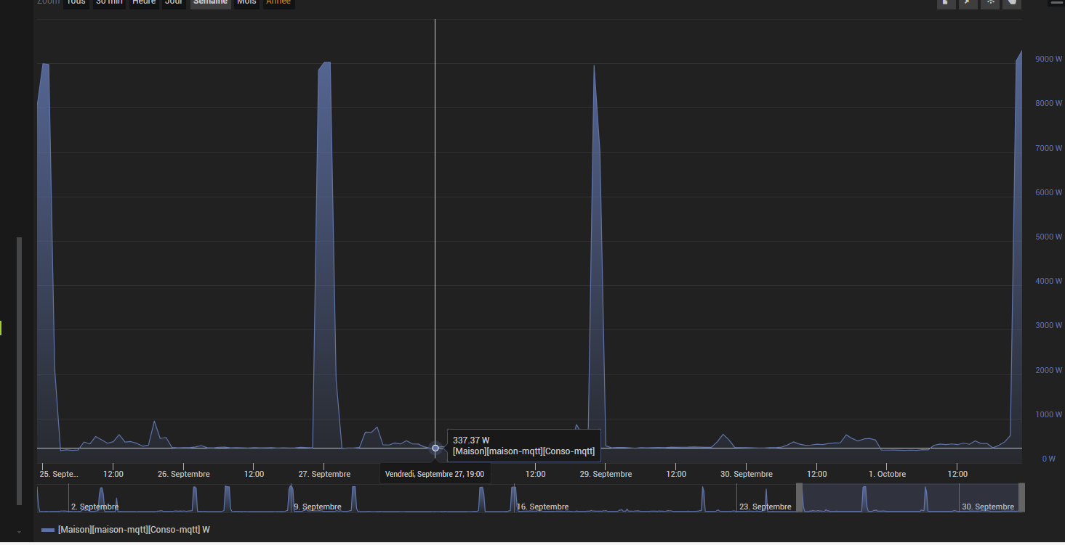Click the 29. Septembre date label
Viewport: 1065px width, 545px height.
click(x=606, y=474)
